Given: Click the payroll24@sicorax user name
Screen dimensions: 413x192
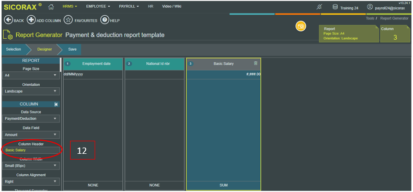Looking at the screenshot, I should pyautogui.click(x=390, y=8).
